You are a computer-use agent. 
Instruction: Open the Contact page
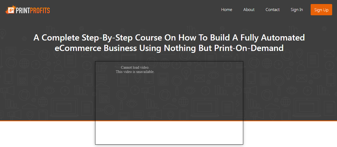(273, 10)
